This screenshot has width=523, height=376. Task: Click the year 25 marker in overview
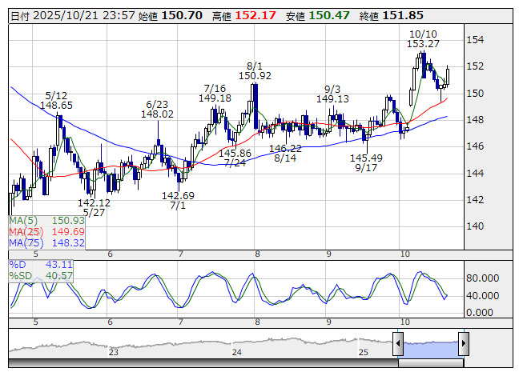coord(364,352)
